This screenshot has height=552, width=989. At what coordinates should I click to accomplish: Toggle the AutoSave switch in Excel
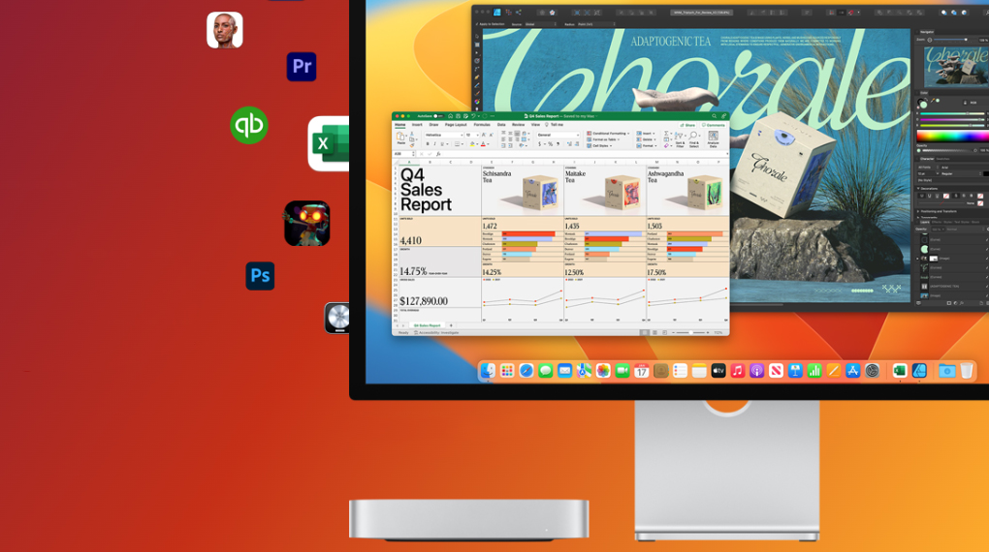point(437,116)
